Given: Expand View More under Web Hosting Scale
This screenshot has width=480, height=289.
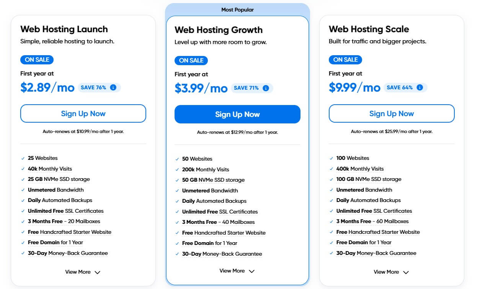Looking at the screenshot, I should point(391,272).
